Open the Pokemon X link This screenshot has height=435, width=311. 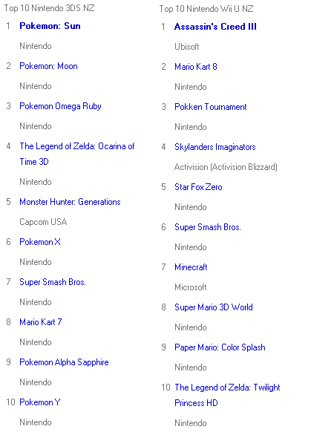point(40,242)
